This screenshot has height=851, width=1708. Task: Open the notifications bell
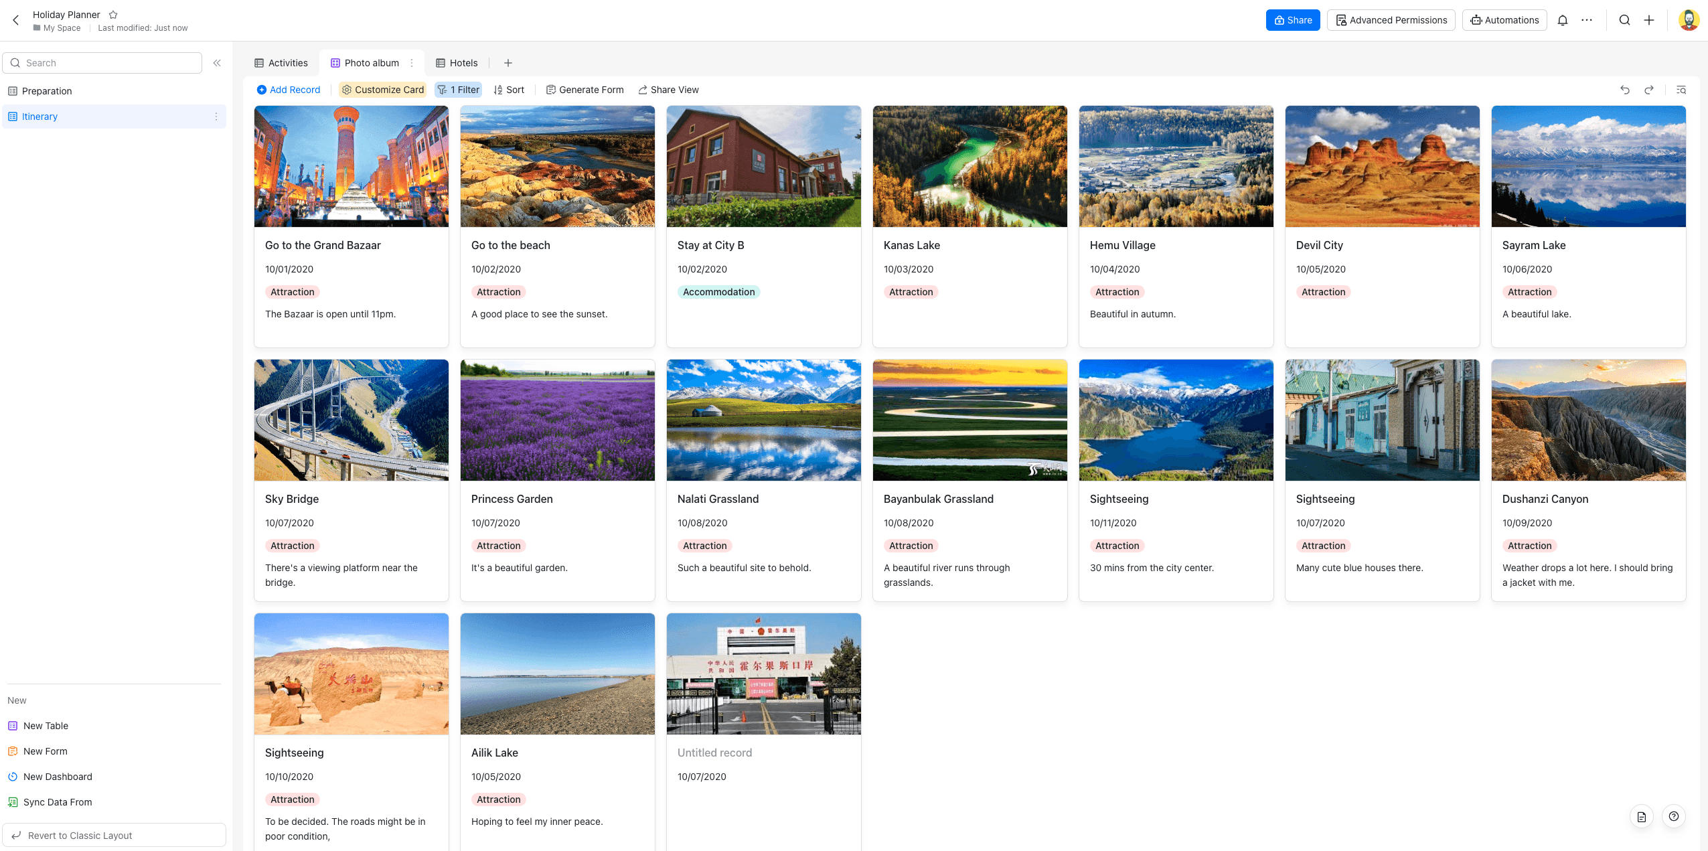(x=1562, y=20)
